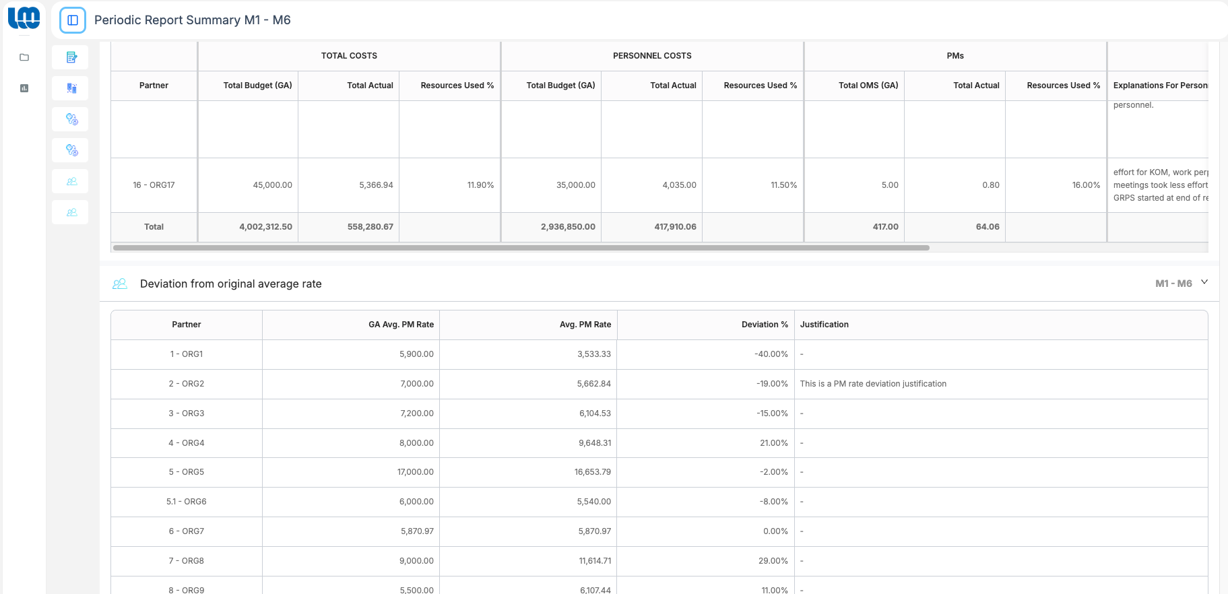Click the 35,000.00 personnel budget cell
1228x594 pixels.
pos(551,185)
